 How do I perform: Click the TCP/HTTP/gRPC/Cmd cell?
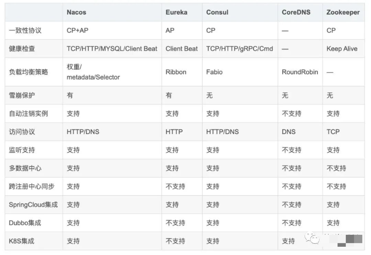(x=240, y=49)
